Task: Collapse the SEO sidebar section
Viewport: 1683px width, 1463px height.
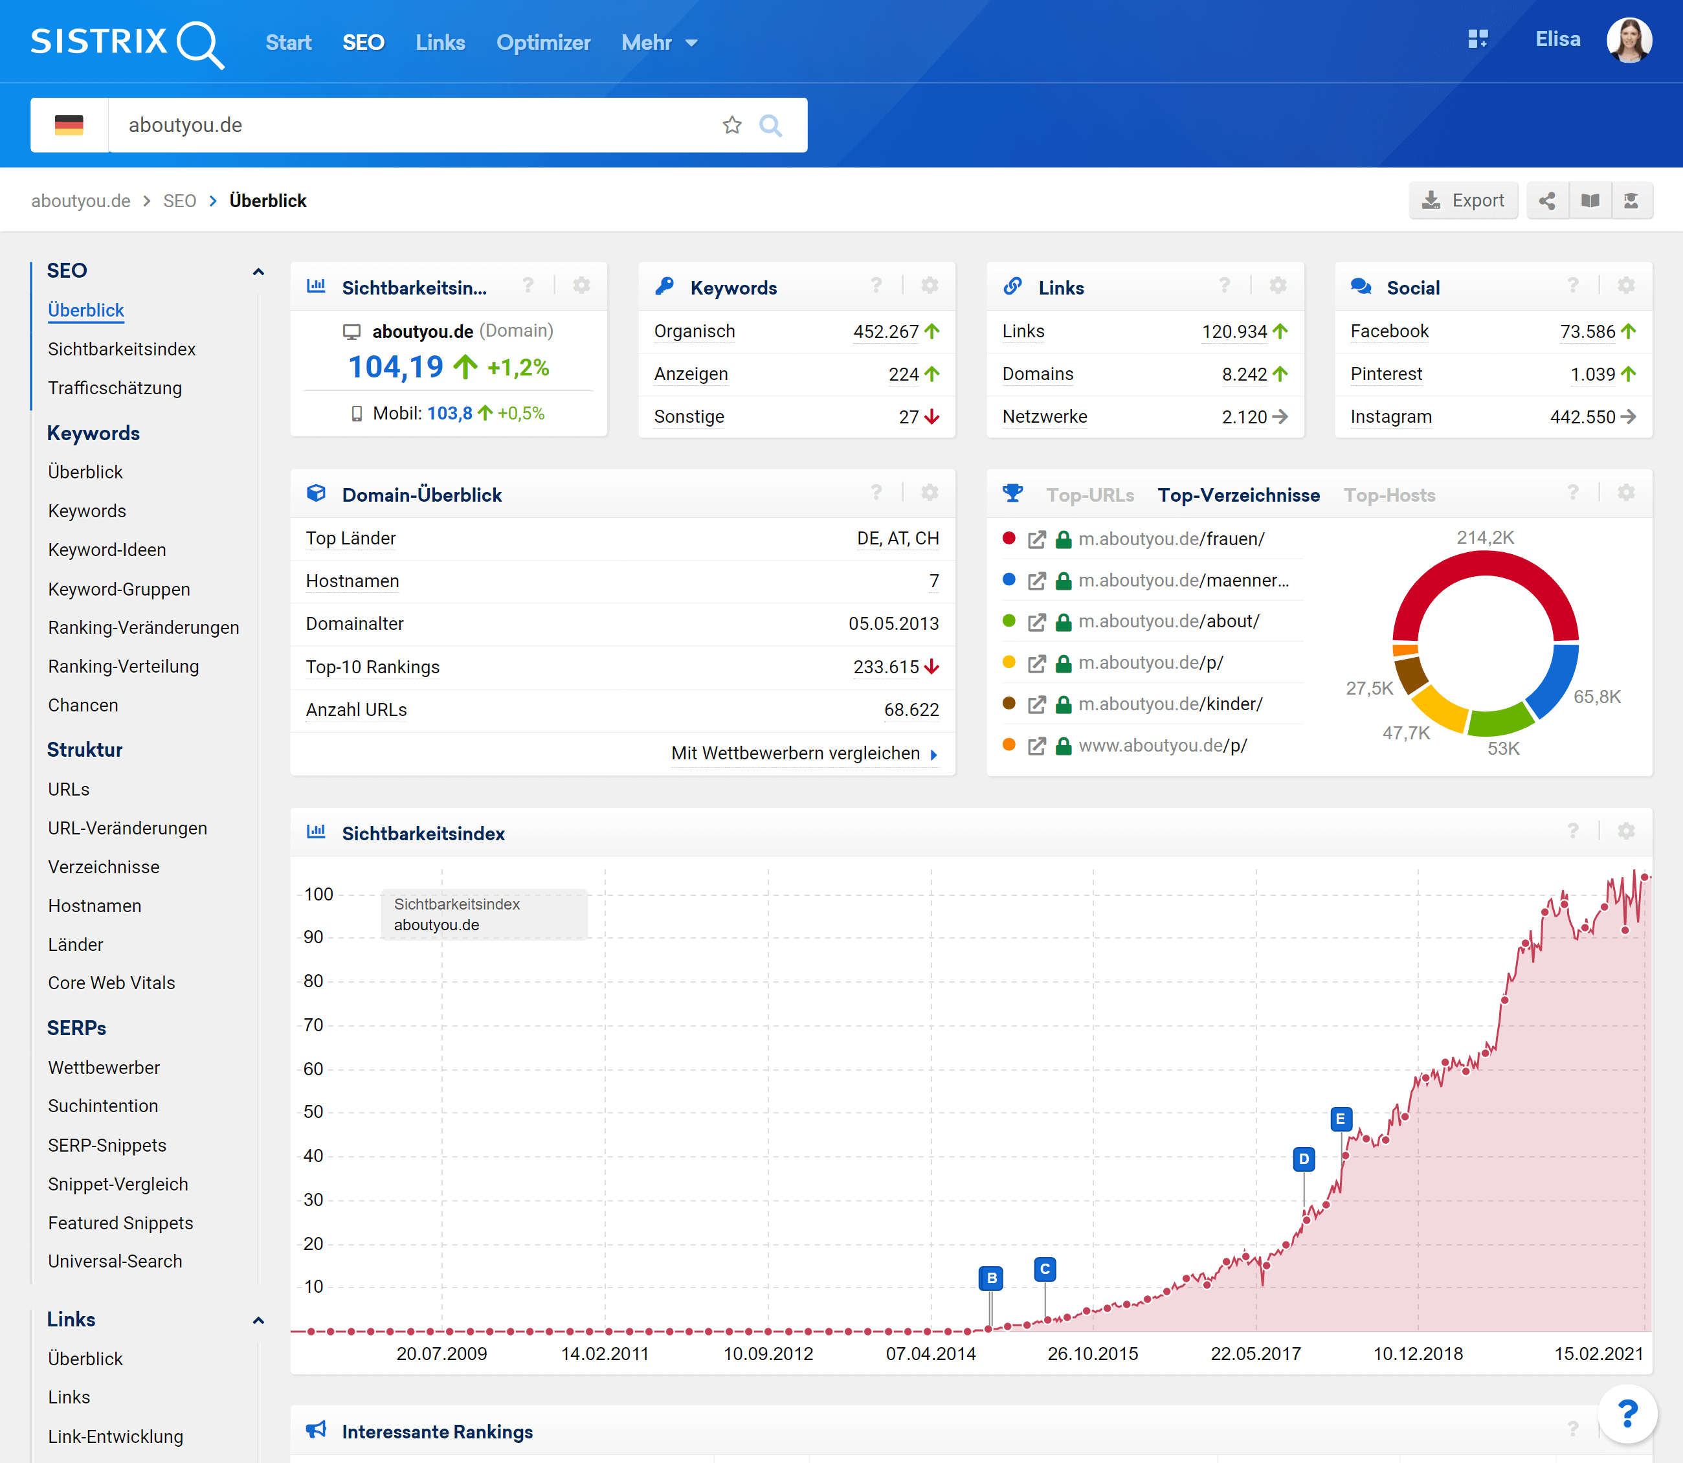Action: 258,272
